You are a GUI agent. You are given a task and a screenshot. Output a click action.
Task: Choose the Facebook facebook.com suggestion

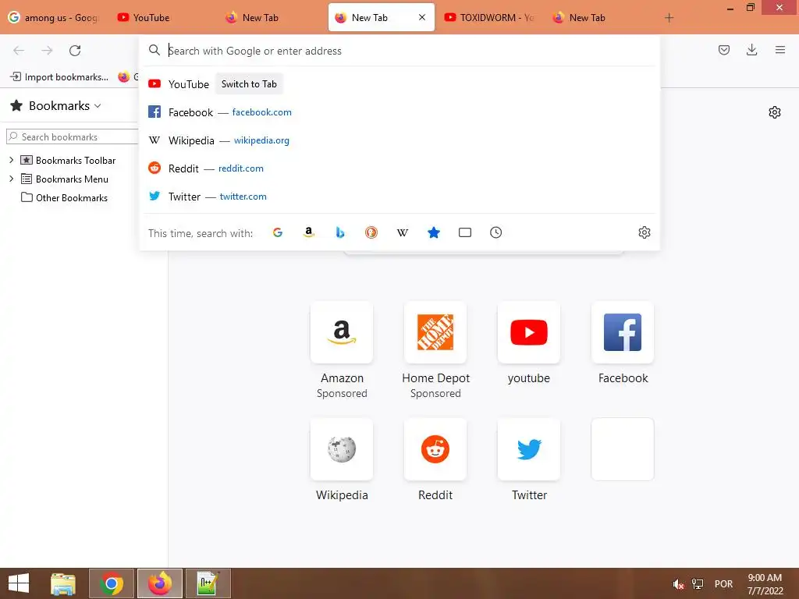pos(399,112)
